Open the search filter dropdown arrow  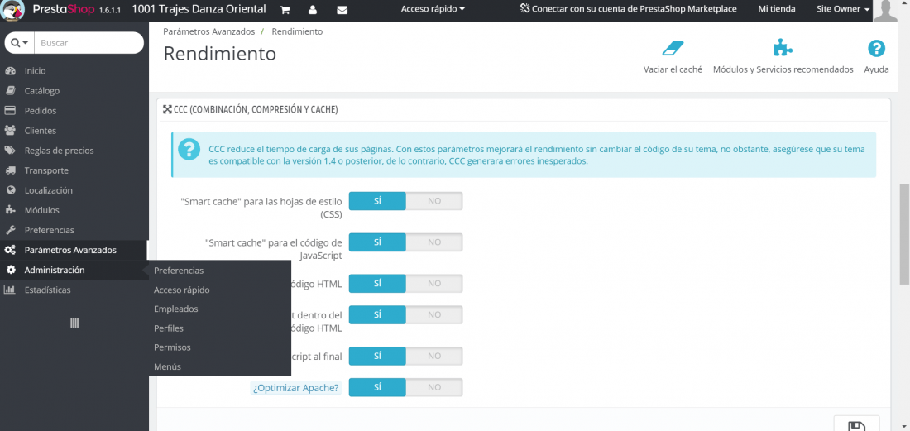20,43
